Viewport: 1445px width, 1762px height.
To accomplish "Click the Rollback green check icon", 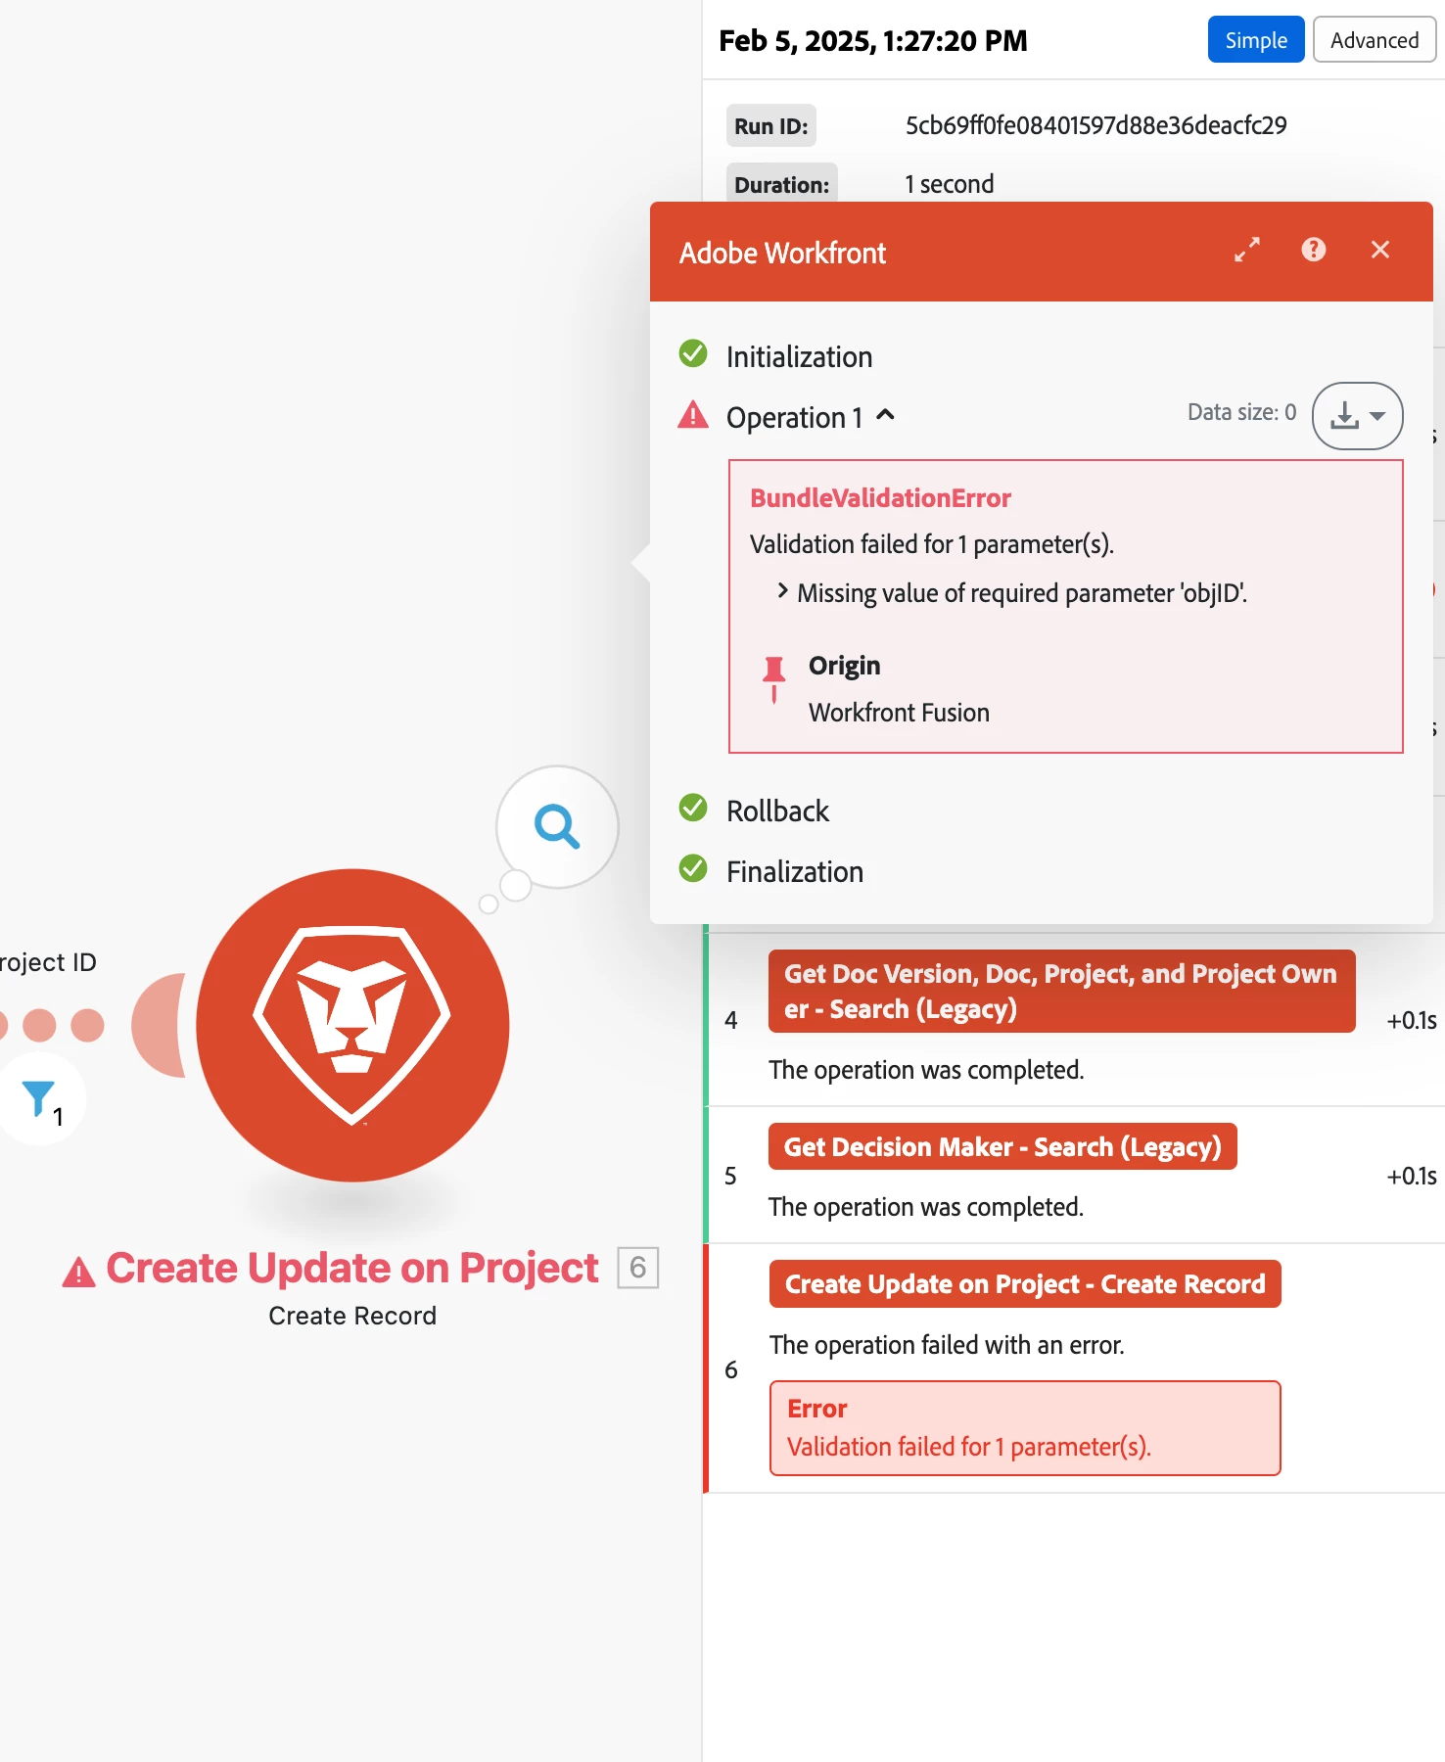I will coord(693,808).
